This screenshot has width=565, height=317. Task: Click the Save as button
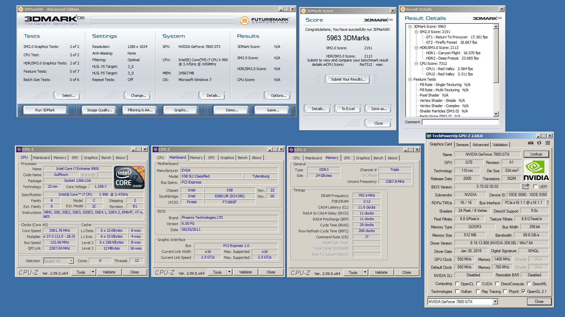click(x=379, y=109)
